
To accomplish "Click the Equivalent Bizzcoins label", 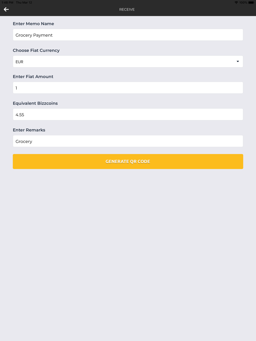I will pyautogui.click(x=35, y=103).
